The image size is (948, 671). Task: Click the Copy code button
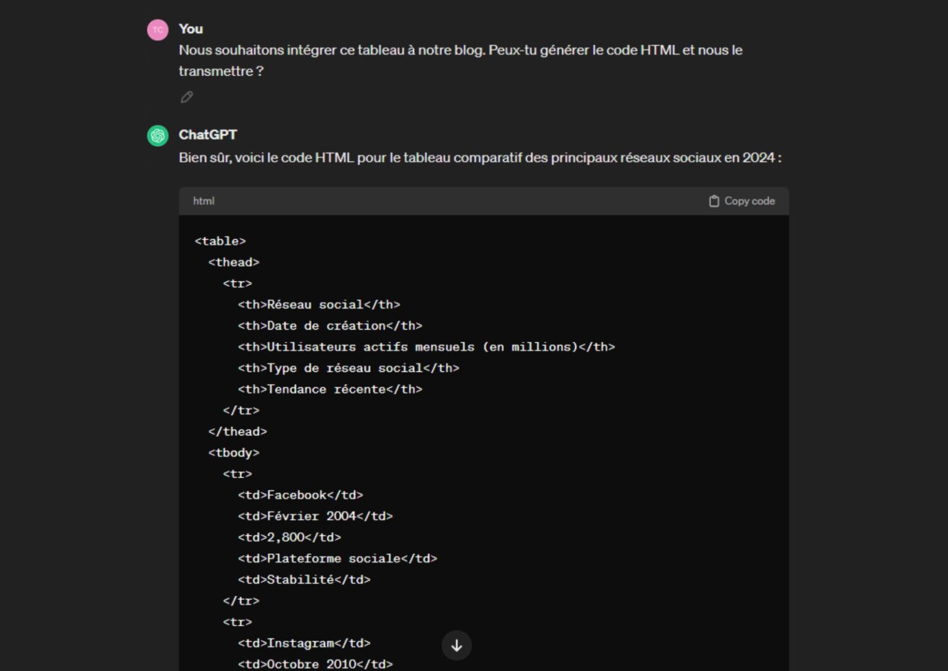coord(741,200)
